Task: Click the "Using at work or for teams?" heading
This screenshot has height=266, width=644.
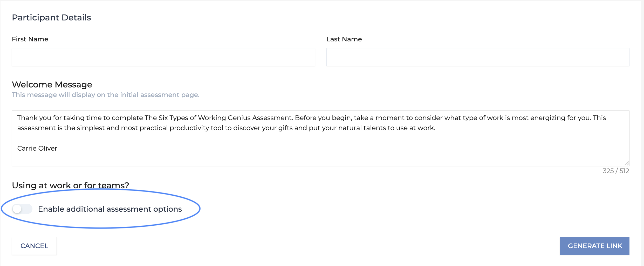Action: (70, 185)
